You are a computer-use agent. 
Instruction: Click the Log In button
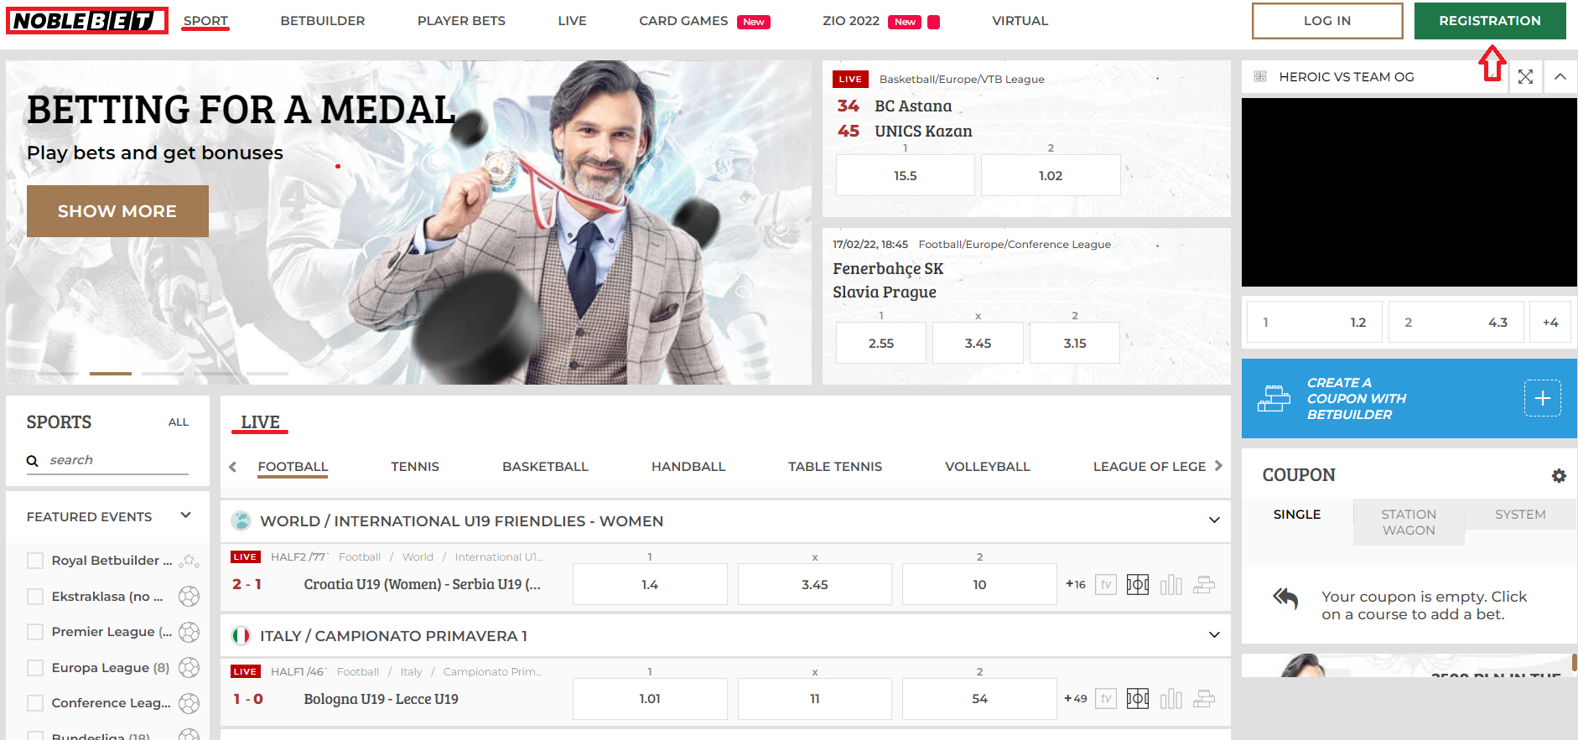coord(1327,21)
